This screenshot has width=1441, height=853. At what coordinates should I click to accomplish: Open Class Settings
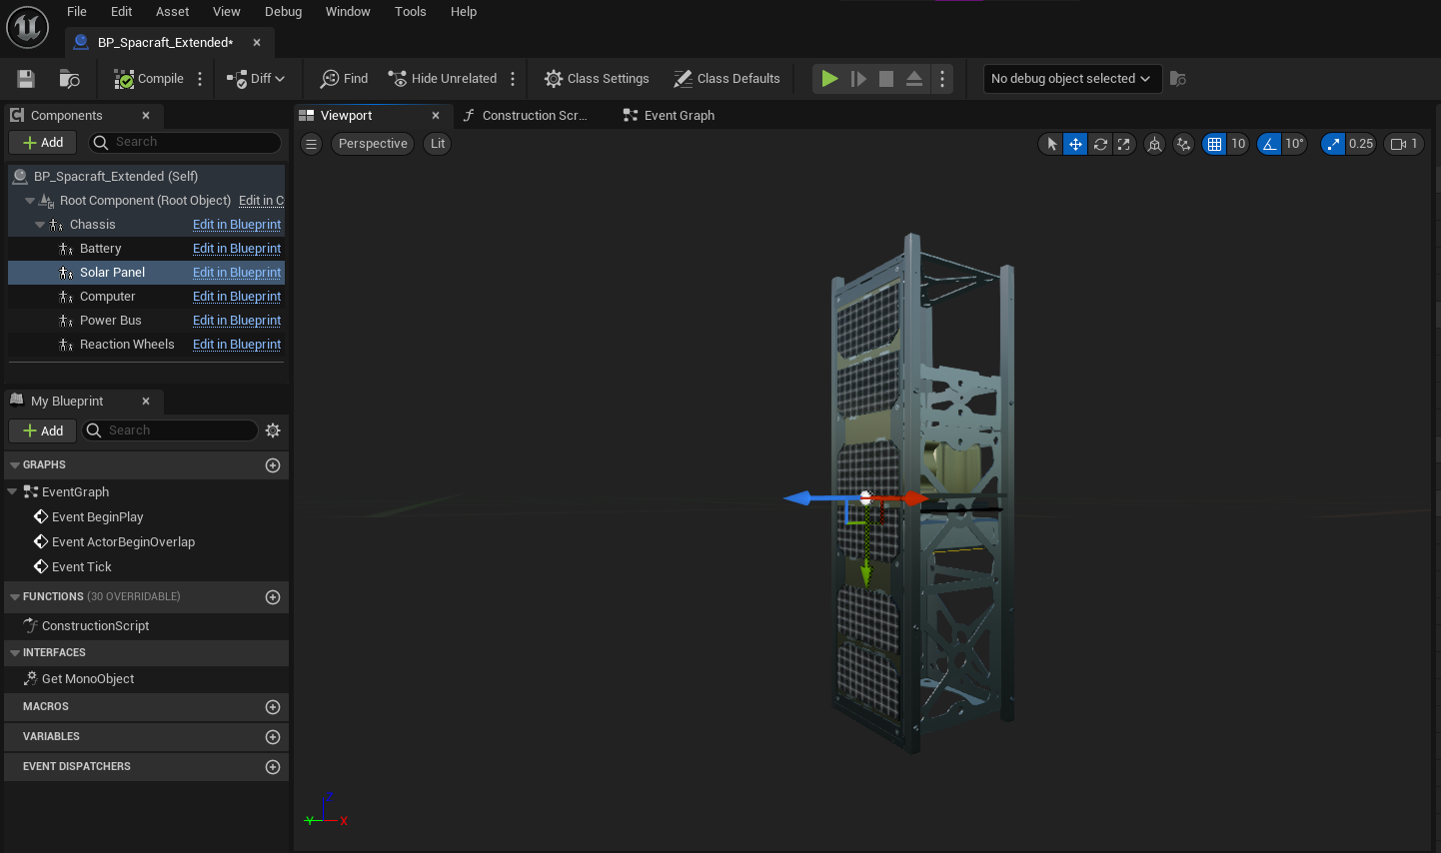[597, 79]
